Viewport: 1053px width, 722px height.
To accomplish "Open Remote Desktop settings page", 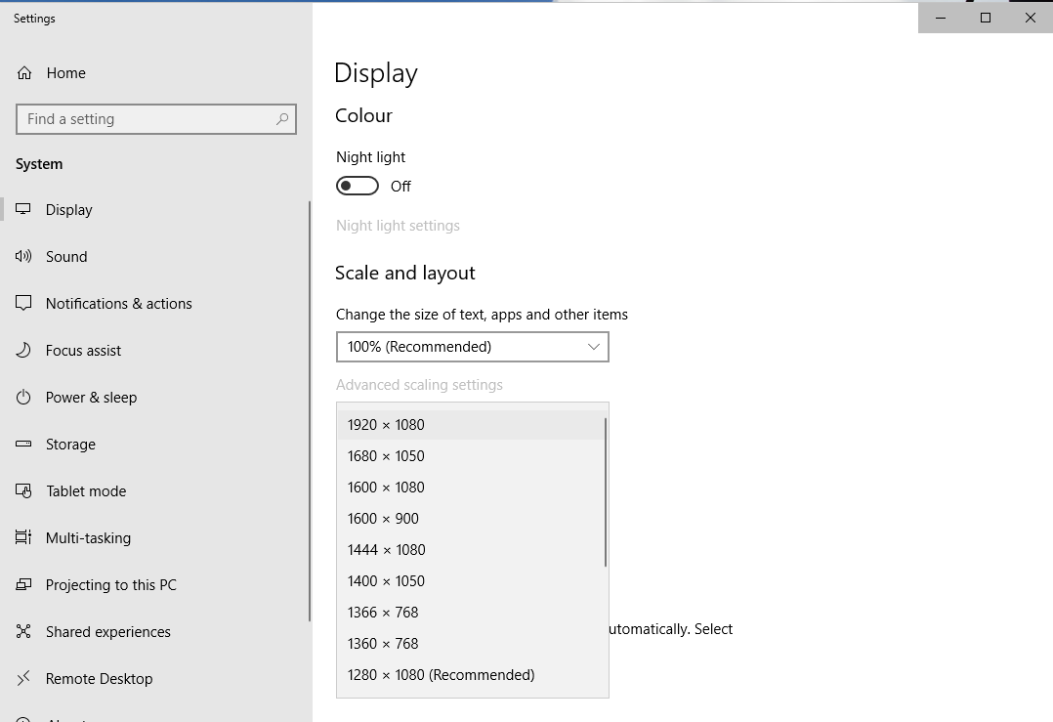I will [x=99, y=678].
